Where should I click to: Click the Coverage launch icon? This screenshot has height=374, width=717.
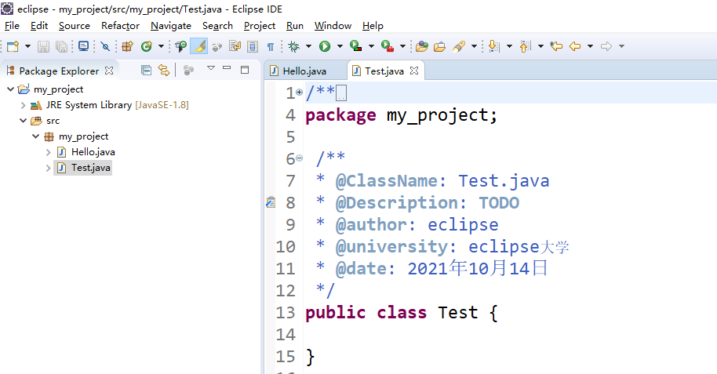[x=356, y=46]
